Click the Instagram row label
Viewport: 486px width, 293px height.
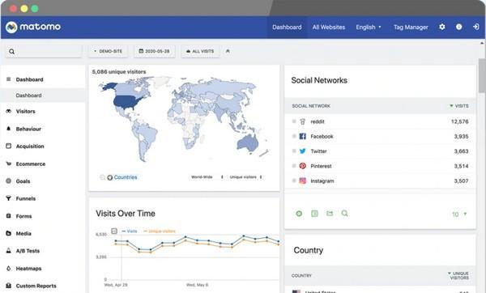point(322,180)
